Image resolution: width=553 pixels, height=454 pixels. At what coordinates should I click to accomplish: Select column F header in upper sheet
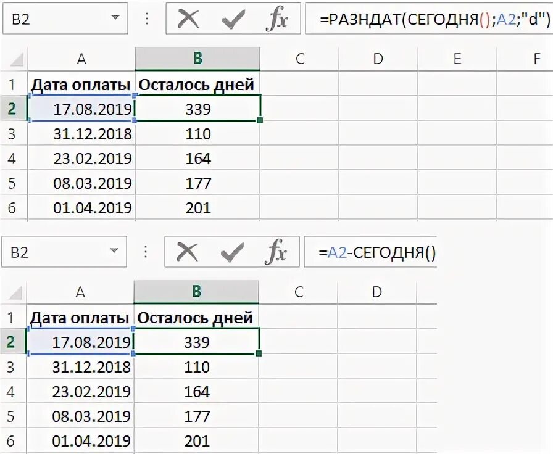pos(525,59)
